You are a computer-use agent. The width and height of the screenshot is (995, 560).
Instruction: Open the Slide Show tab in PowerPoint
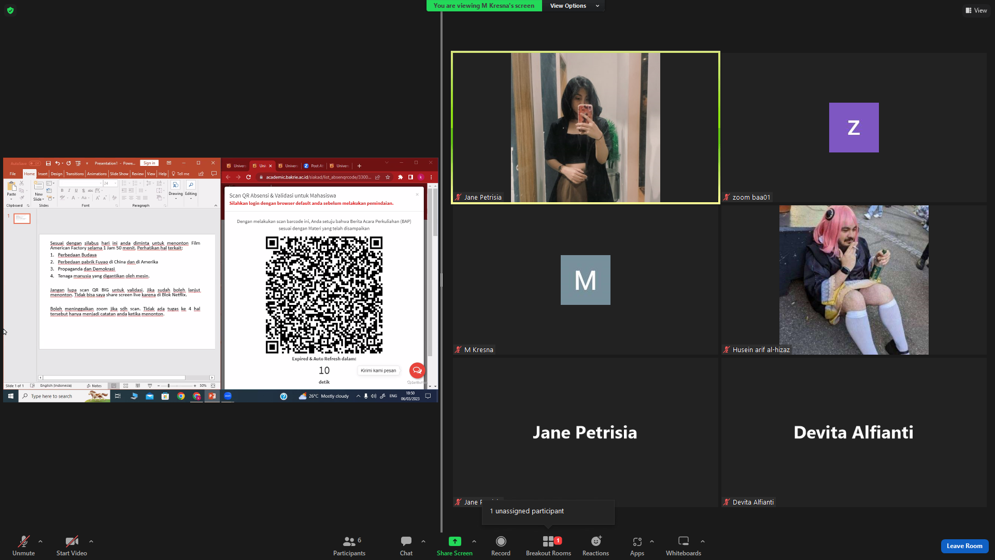click(119, 174)
